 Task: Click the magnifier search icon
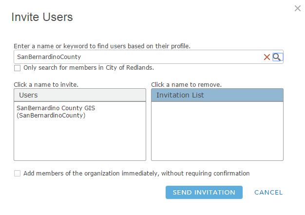pos(277,57)
